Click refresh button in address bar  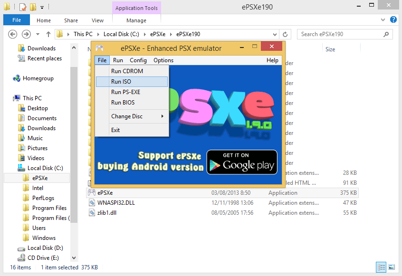coord(285,34)
